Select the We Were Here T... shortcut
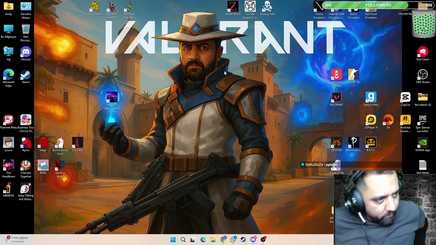 pyautogui.click(x=112, y=11)
